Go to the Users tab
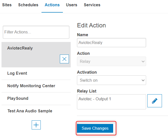This screenshot has height=138, width=168. point(72,5)
